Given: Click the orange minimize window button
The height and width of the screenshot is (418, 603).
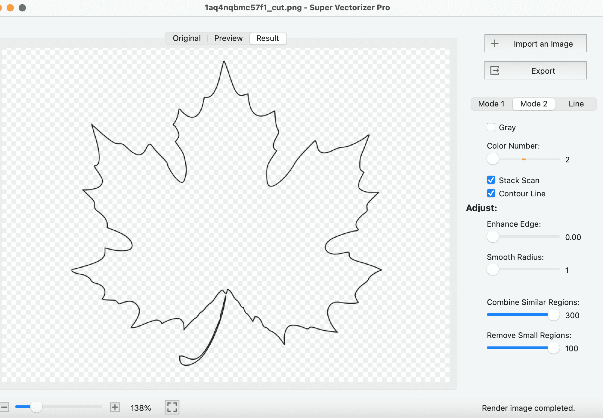Looking at the screenshot, I should [10, 8].
